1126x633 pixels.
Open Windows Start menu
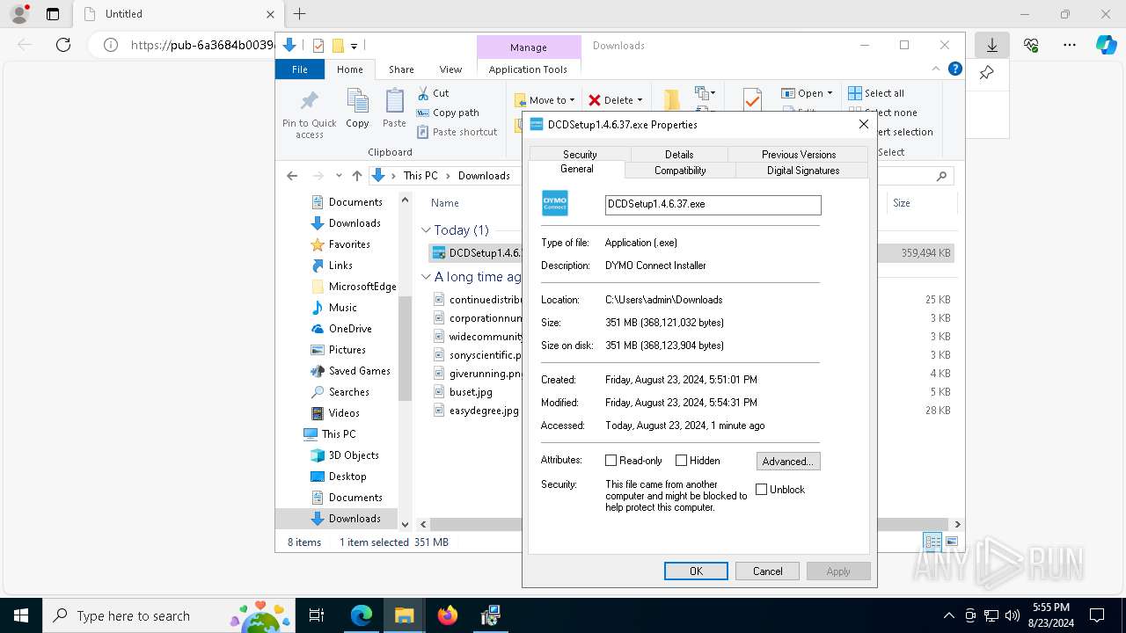tap(21, 615)
